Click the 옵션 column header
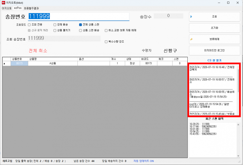243x165 pixels. pyautogui.click(x=94, y=59)
